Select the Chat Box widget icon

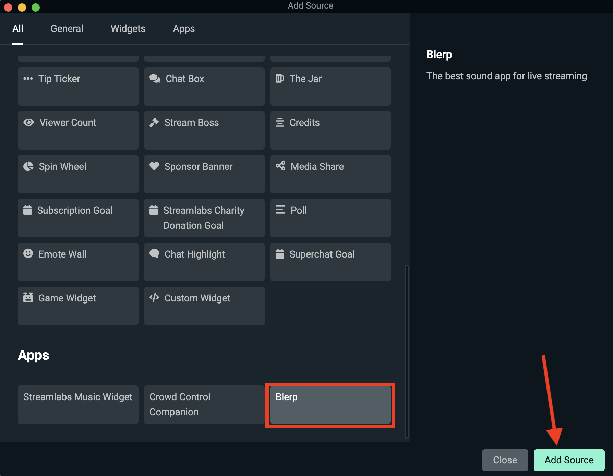[x=155, y=79]
